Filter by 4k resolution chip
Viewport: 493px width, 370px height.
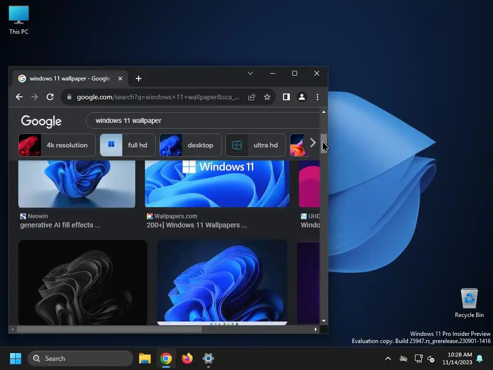[57, 145]
